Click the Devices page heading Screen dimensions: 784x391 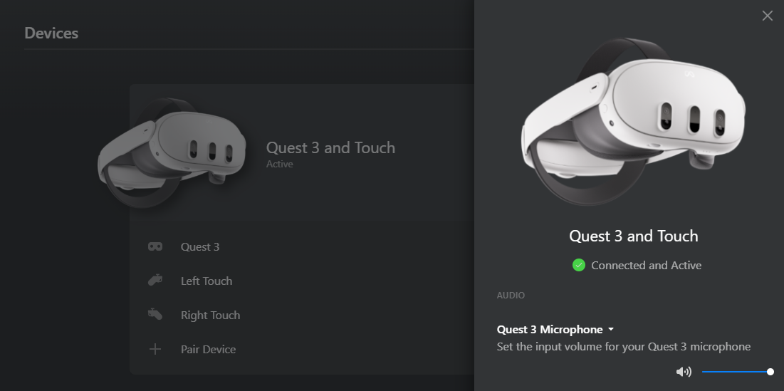coord(51,33)
